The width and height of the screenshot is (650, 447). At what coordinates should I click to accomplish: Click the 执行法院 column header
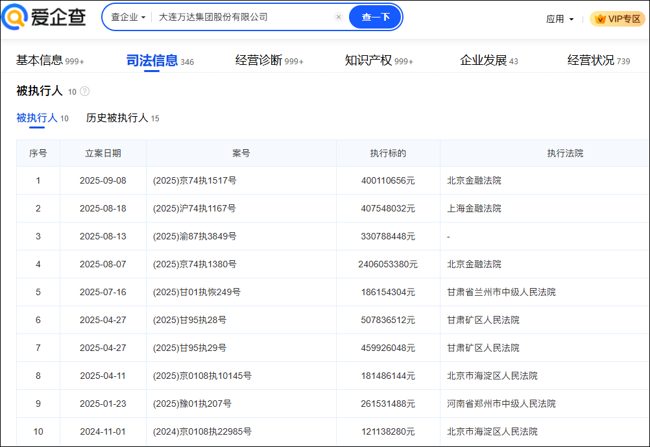pos(565,153)
